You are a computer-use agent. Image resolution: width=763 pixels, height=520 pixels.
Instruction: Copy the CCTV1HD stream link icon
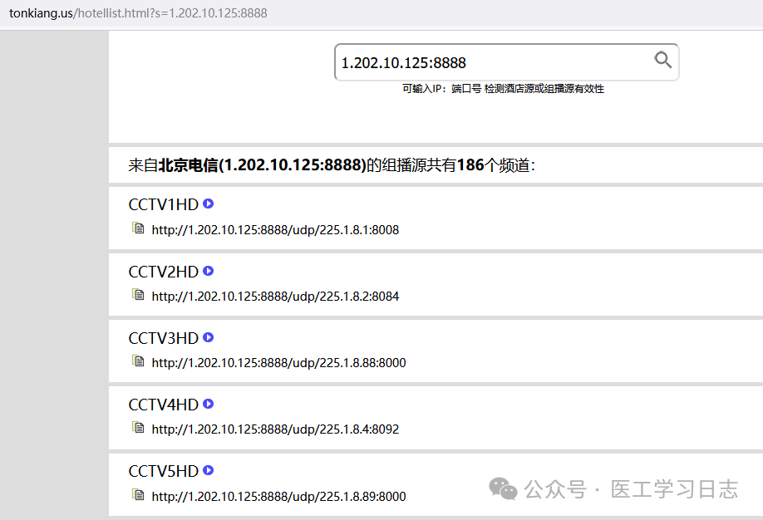pos(138,228)
